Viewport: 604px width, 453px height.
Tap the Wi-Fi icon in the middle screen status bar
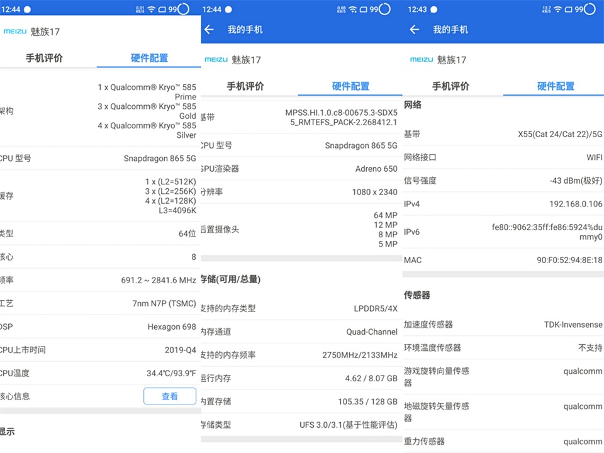(x=352, y=9)
